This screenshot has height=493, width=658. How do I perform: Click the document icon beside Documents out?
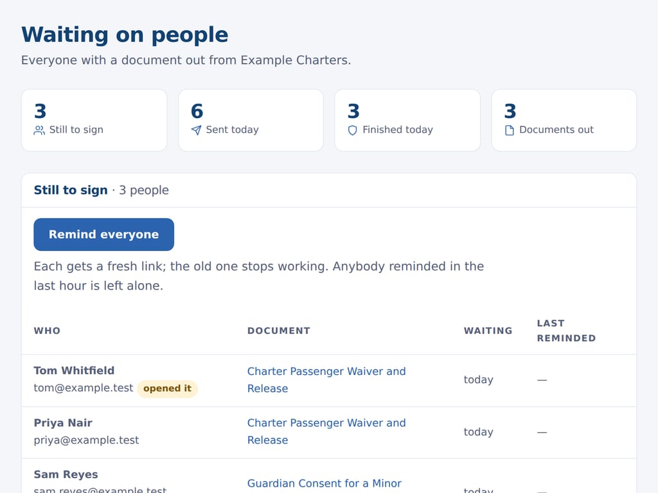(x=509, y=130)
